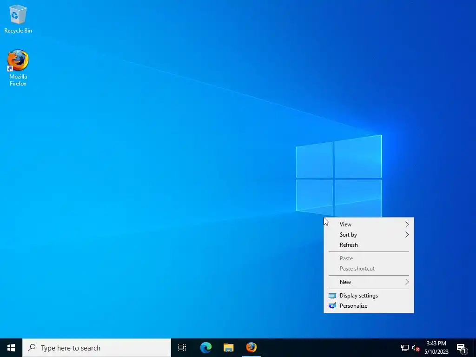Click the disabled Paste menu entry
This screenshot has height=357, width=476.
click(x=369, y=258)
